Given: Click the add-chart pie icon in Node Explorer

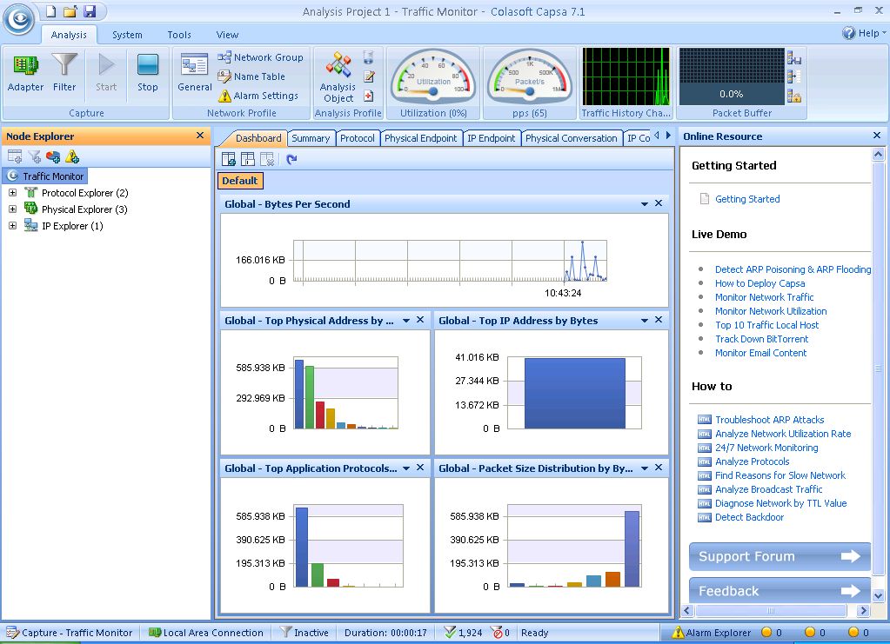Looking at the screenshot, I should (53, 156).
